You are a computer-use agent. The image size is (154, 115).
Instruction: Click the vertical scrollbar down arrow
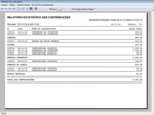click(x=153, y=113)
